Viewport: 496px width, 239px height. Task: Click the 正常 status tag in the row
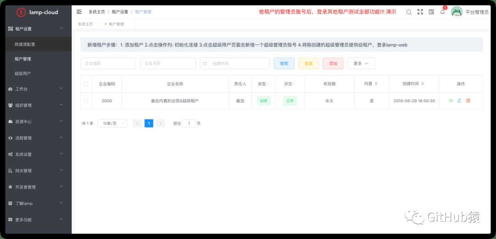(x=290, y=101)
